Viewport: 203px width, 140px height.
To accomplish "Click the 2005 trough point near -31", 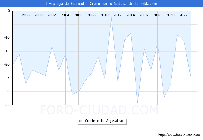I will click(x=72, y=94).
